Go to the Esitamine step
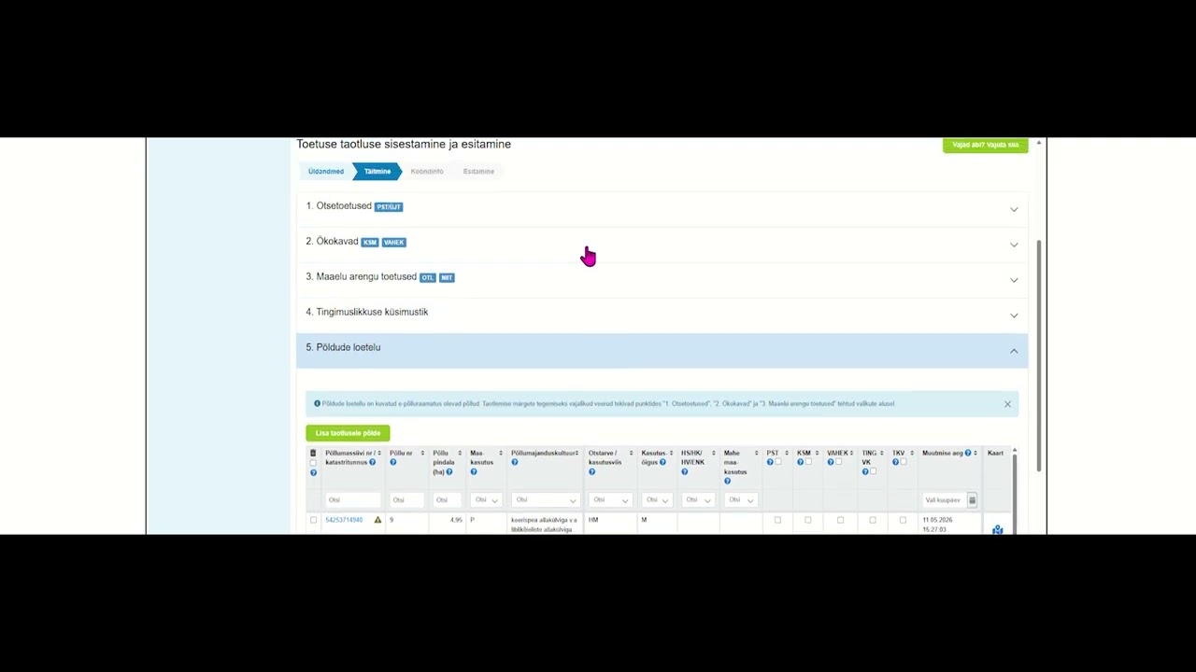The image size is (1196, 672). point(478,172)
